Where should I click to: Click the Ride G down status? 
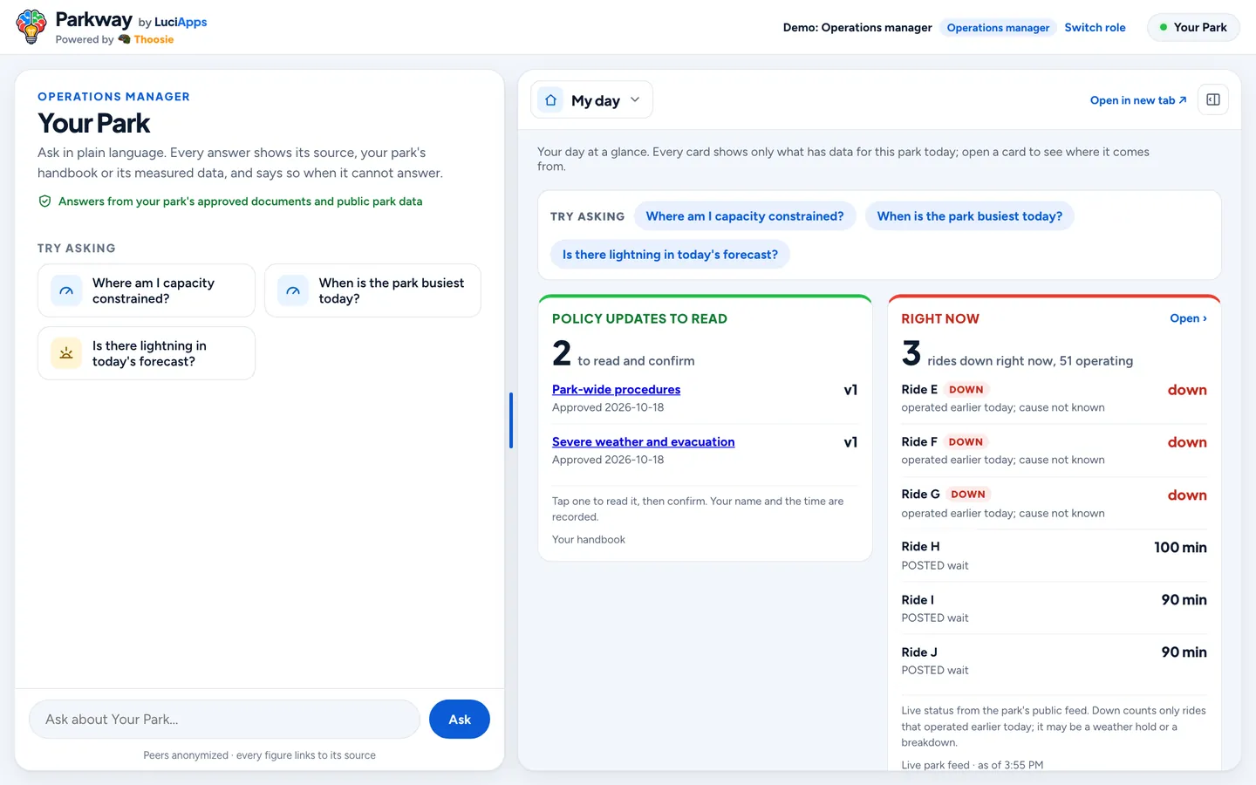tap(1187, 495)
